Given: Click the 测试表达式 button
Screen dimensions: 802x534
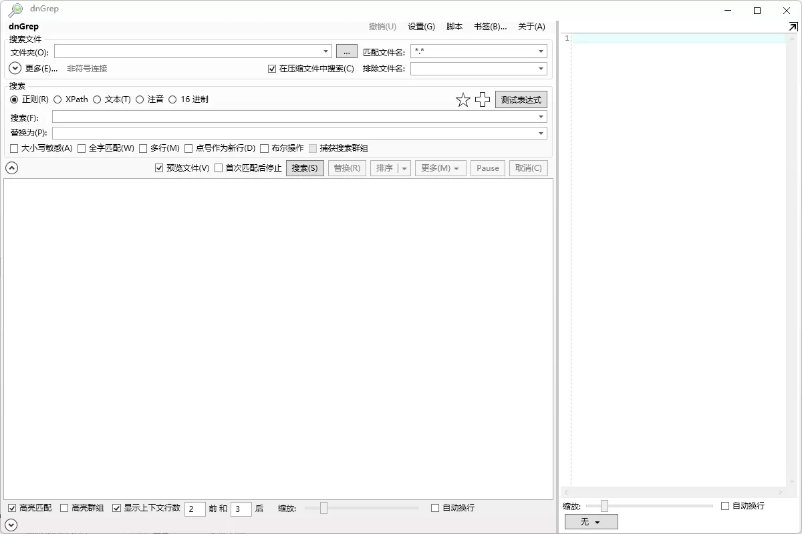Looking at the screenshot, I should (521, 99).
